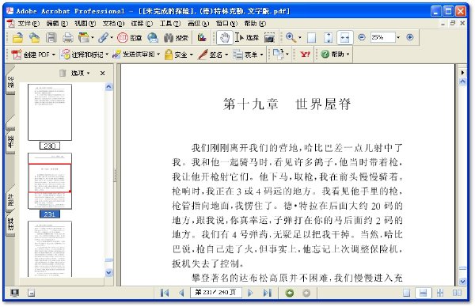Click the page number field 第231/240页
Viewport: 475px width, 307px height.
215,293
